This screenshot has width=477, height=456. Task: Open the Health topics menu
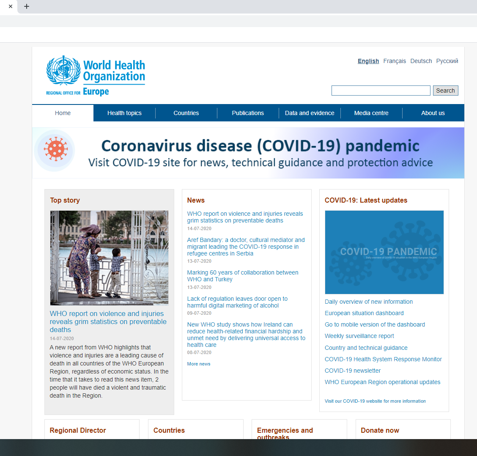pos(124,113)
